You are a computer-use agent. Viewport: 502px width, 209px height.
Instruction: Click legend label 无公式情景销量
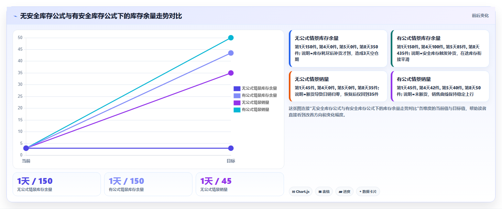point(255,103)
